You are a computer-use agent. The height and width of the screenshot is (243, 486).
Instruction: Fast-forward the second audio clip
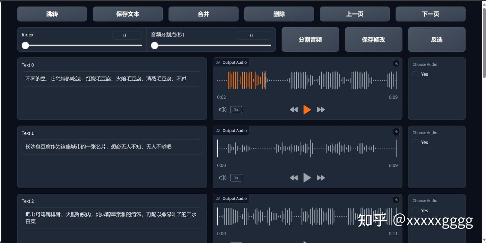(x=321, y=178)
